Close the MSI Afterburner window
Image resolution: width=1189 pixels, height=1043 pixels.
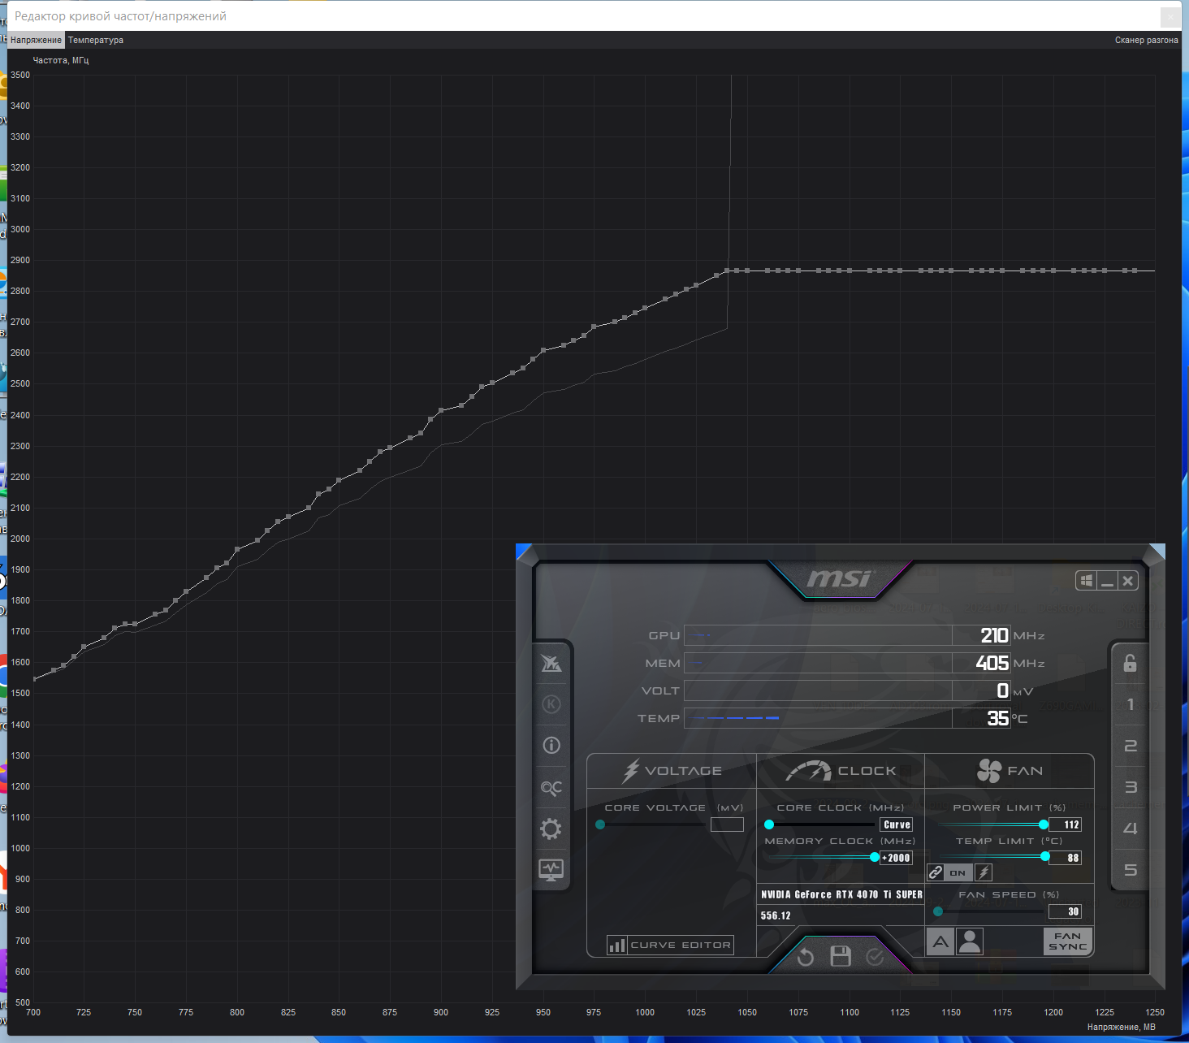coord(1127,581)
